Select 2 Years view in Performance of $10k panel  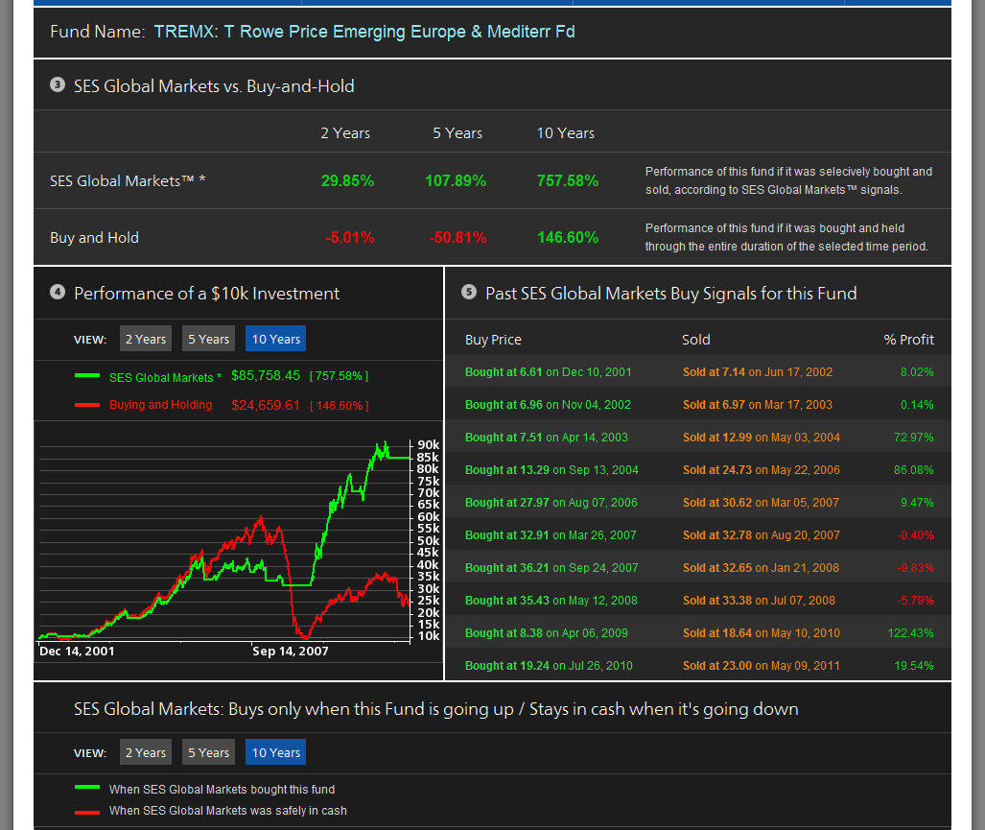(x=146, y=339)
